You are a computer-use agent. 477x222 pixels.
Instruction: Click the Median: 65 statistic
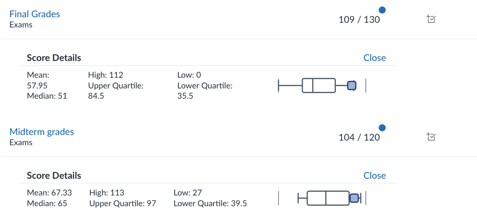tap(47, 203)
